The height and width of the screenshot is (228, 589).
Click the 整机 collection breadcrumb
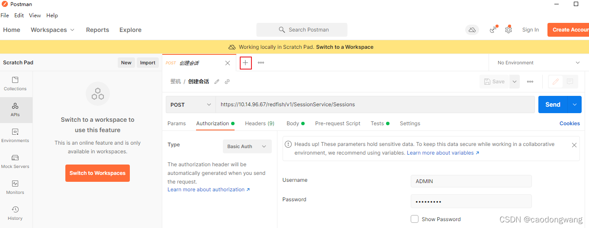[x=175, y=82]
